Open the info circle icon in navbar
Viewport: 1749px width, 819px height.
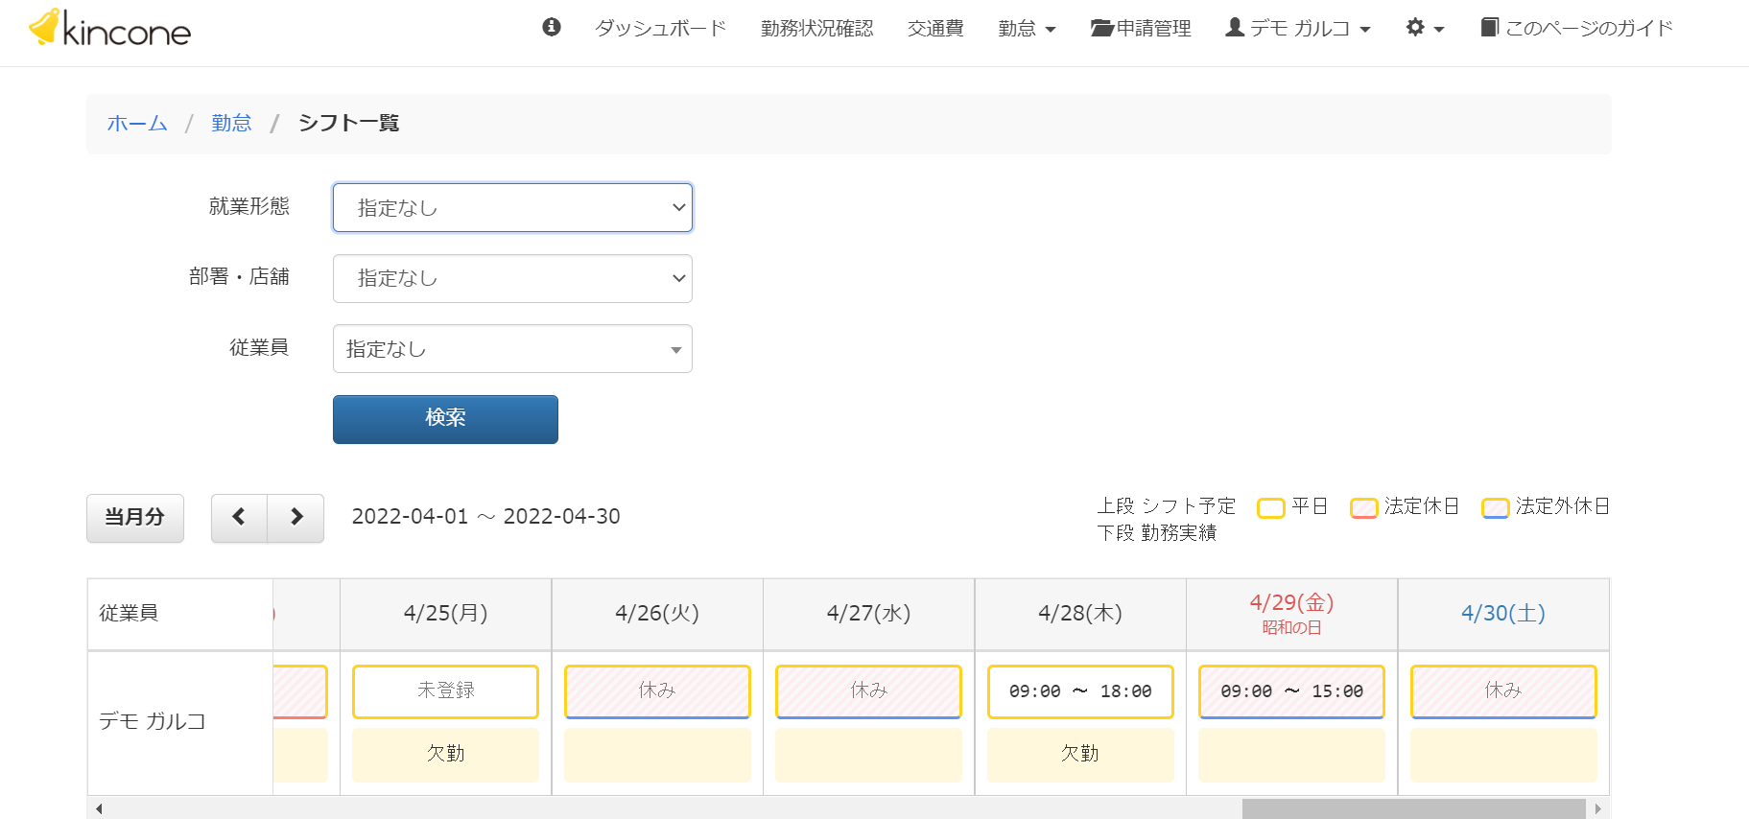(x=552, y=27)
